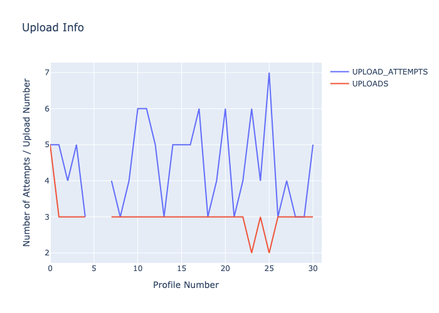Select the Profile Number axis title
The height and width of the screenshot is (313, 439).
click(x=186, y=285)
